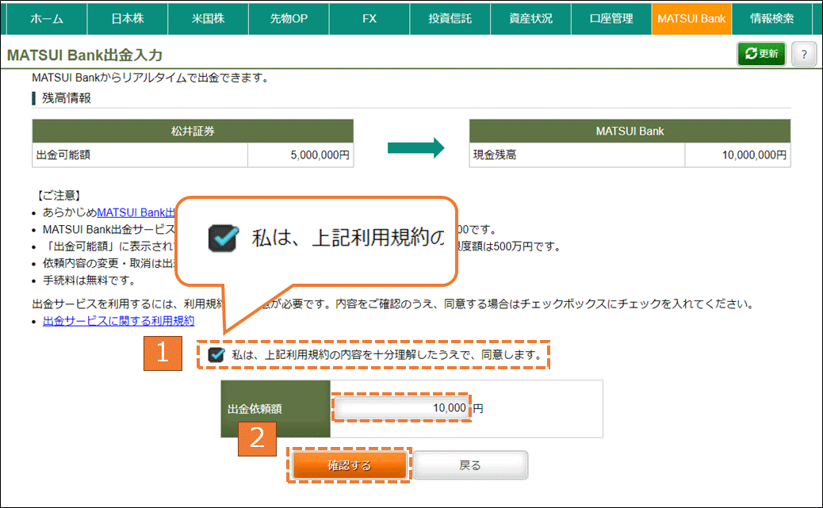Click the green 更新 refresh button
Viewport: 823px width, 508px height.
tap(761, 54)
